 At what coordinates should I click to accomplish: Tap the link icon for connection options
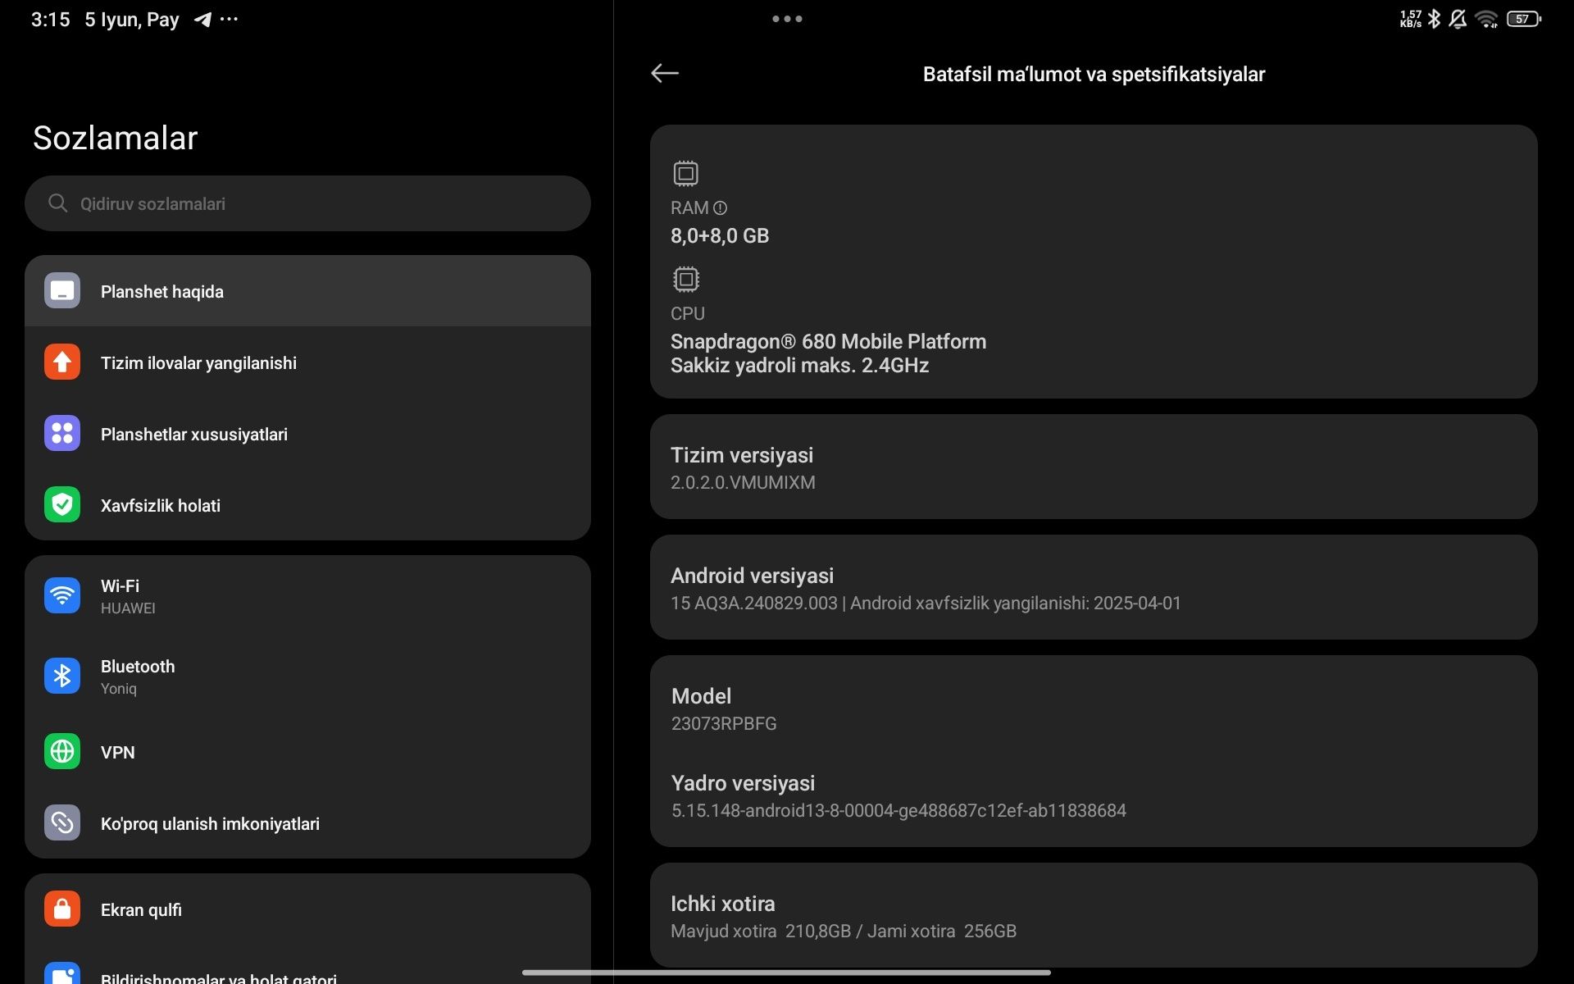pyautogui.click(x=62, y=823)
